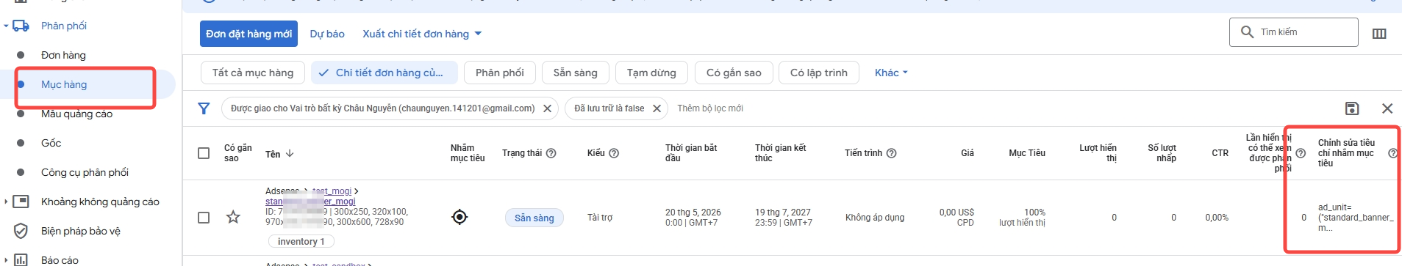The image size is (1402, 266).
Task: Click in the Tìm kiếm search field
Action: click(x=1293, y=32)
